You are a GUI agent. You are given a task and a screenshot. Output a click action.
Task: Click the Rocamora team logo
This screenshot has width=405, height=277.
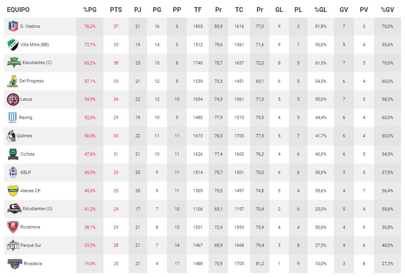(x=13, y=227)
